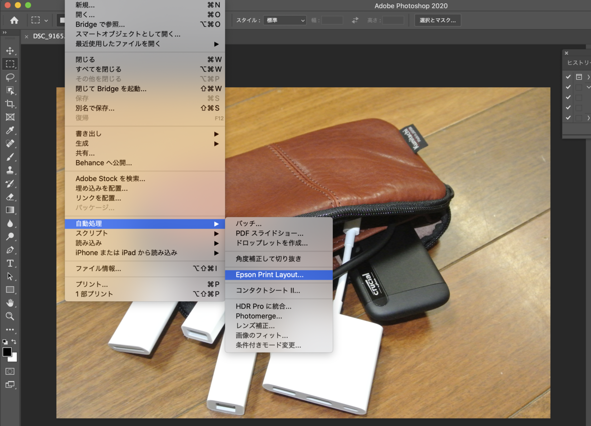
Task: Expand the last action row chevron
Action: (589, 118)
